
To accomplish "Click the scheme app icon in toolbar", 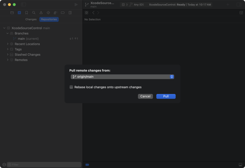I will click(123, 4).
